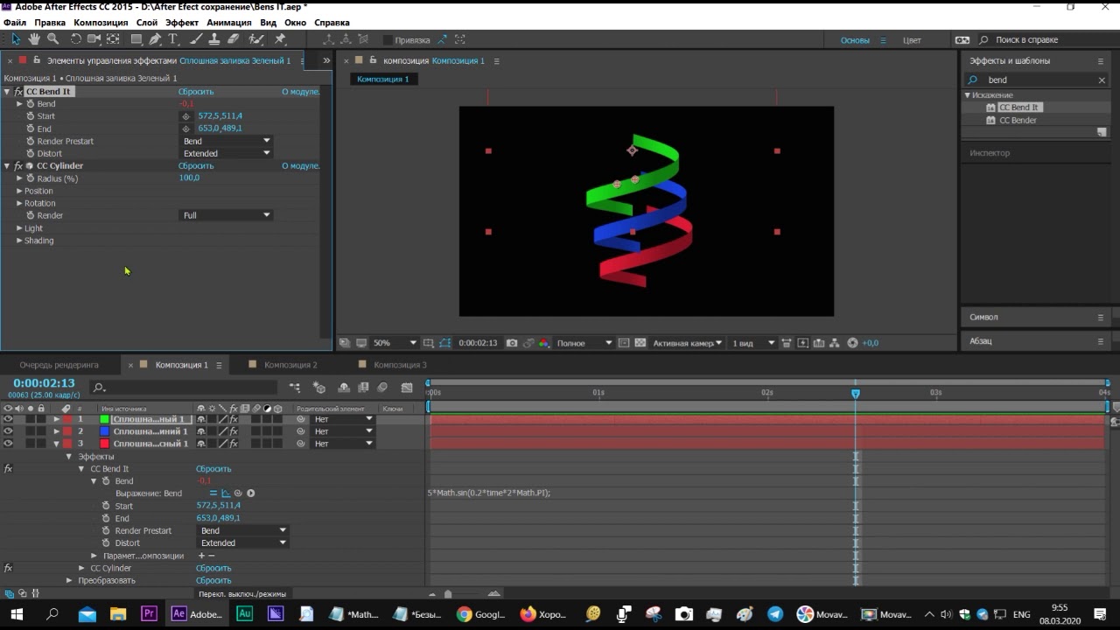Hide layer 1 with its eye icon

[x=8, y=419]
